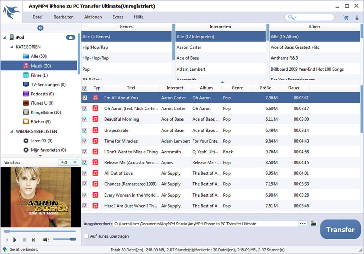This screenshot has width=364, height=254.
Task: Uncheck the Unspeakable checkbox
Action: (85, 130)
